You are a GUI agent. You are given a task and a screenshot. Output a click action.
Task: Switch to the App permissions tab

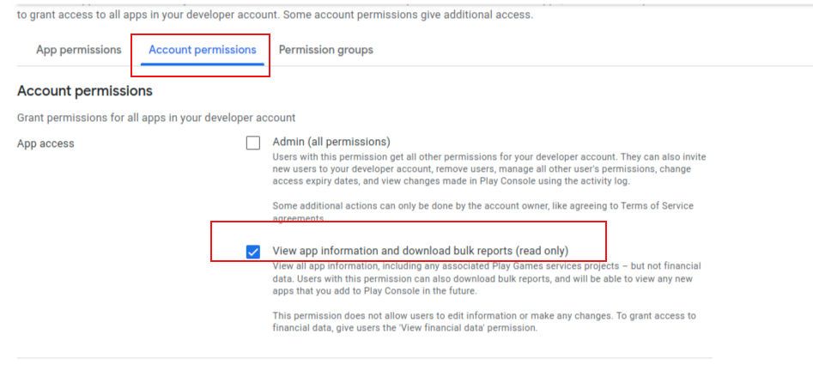[x=79, y=50]
